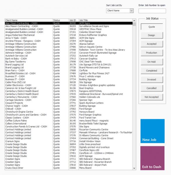Select the Chance Voight - CASH row
Viewport: 171px width, 175px height.
(x=69, y=106)
